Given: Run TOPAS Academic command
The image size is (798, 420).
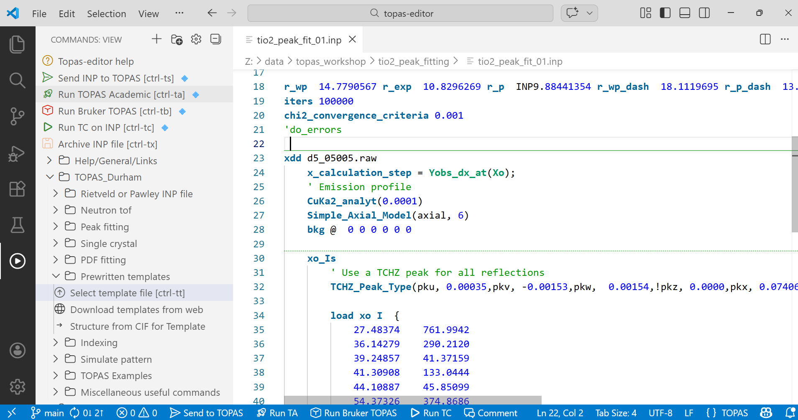Looking at the screenshot, I should 121,94.
